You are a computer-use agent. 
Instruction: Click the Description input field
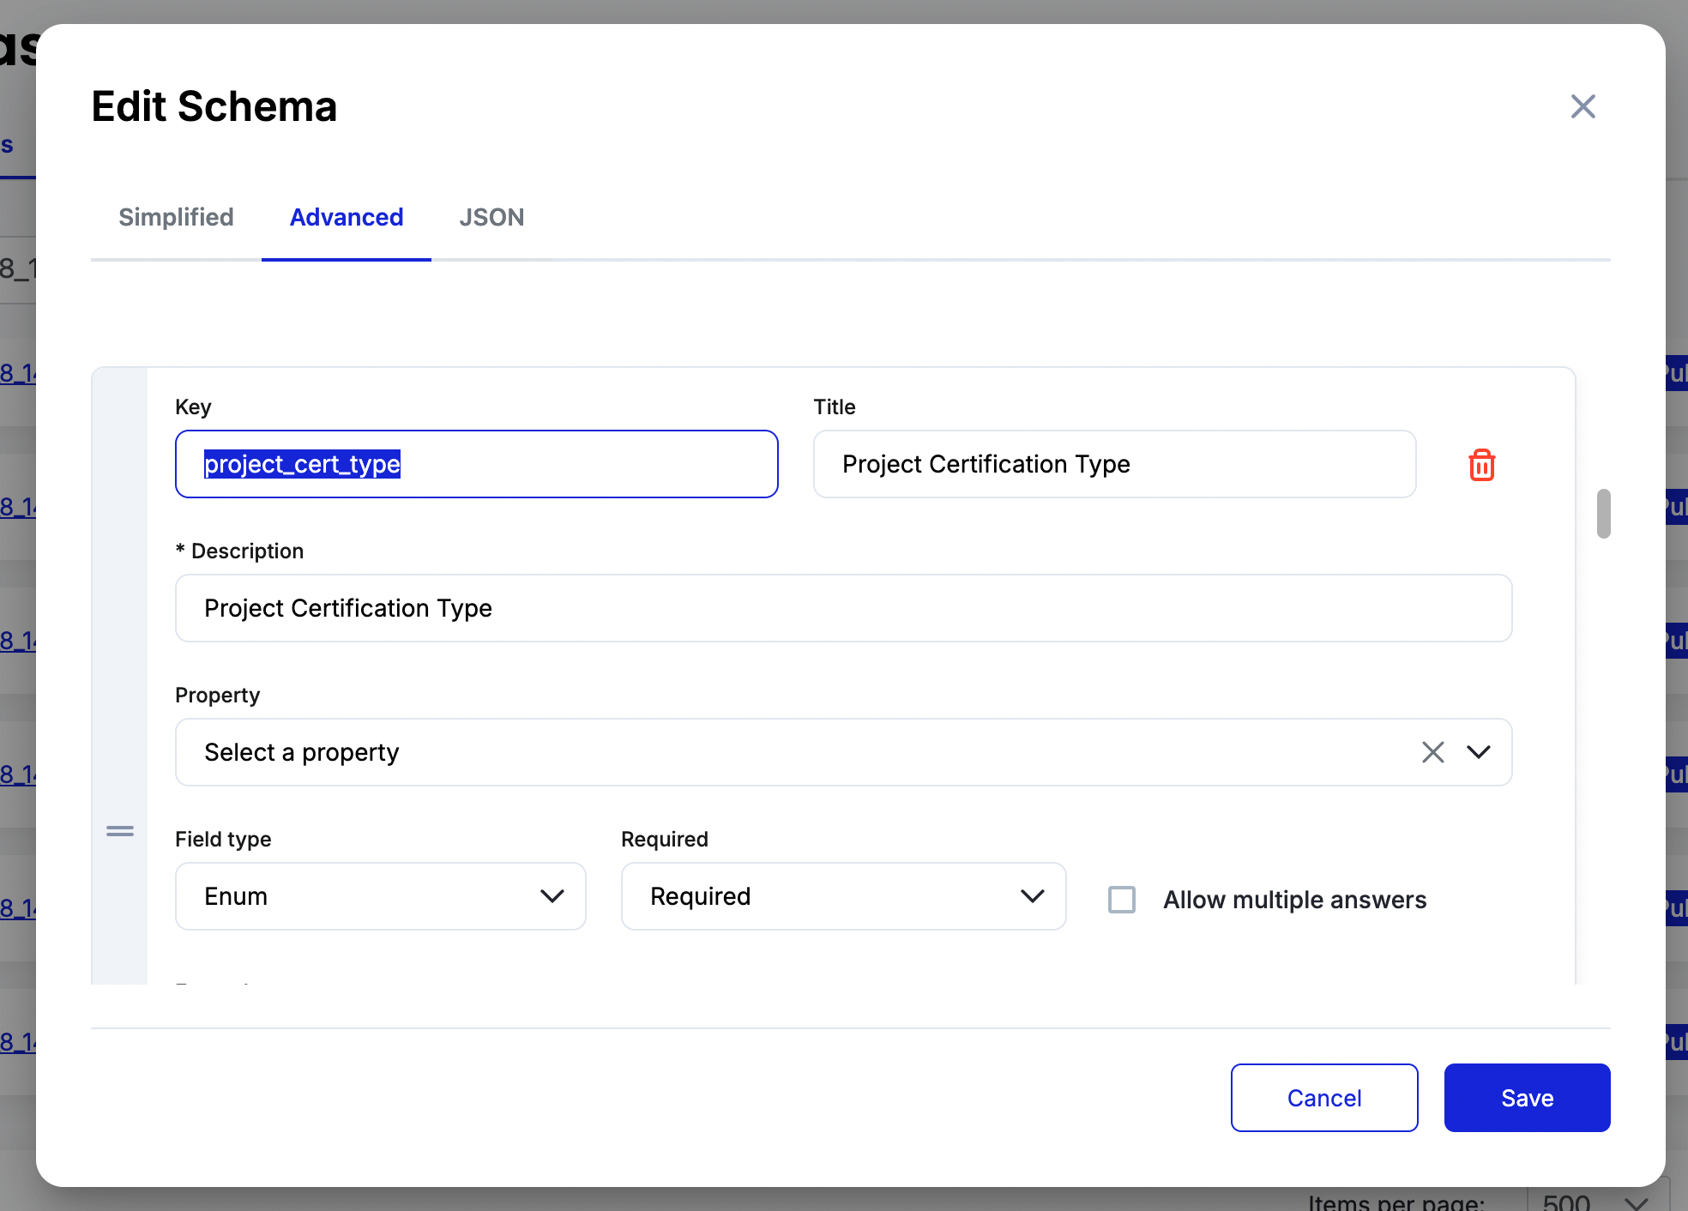tap(844, 608)
